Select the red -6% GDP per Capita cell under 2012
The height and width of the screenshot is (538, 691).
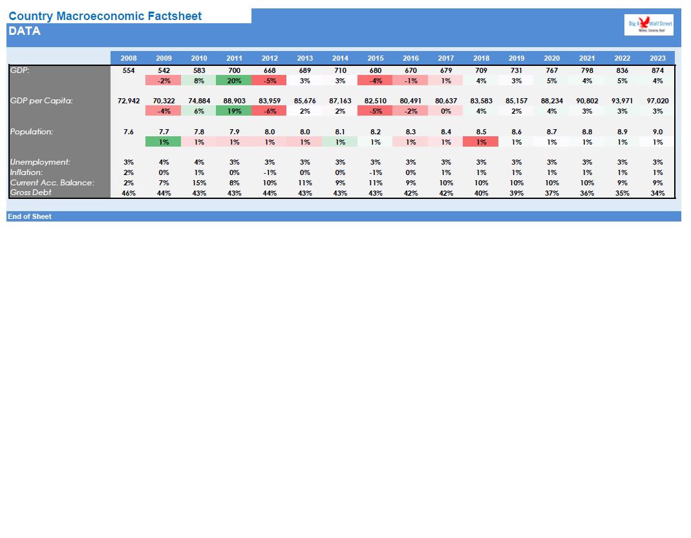click(270, 110)
